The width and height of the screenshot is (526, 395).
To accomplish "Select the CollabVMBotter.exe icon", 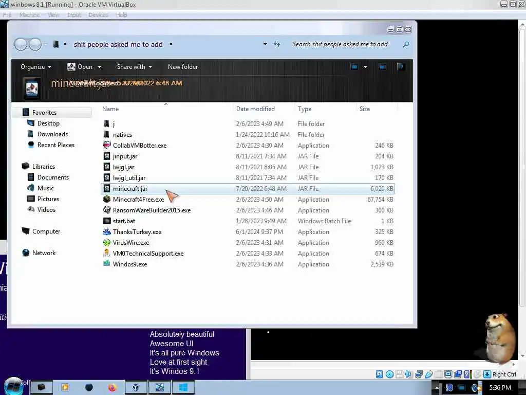I will 107,145.
